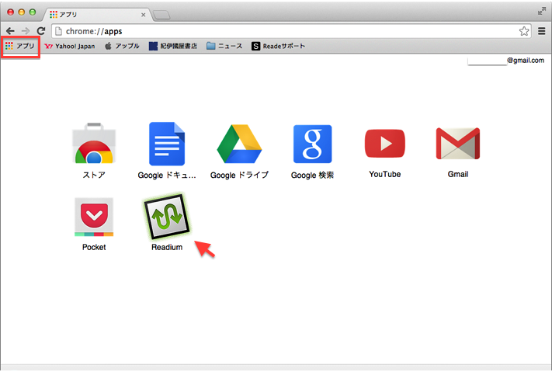
Task: Click the アプリ bookmarks bar shortcut
Action: [x=20, y=46]
